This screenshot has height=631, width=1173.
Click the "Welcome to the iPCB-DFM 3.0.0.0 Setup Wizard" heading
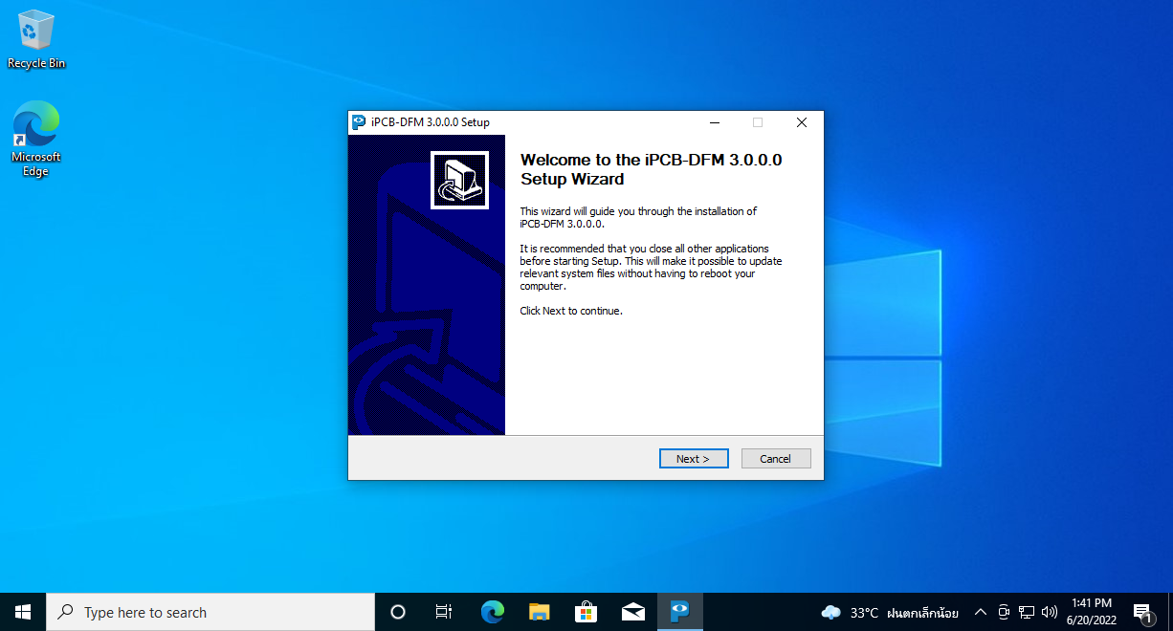[651, 169]
